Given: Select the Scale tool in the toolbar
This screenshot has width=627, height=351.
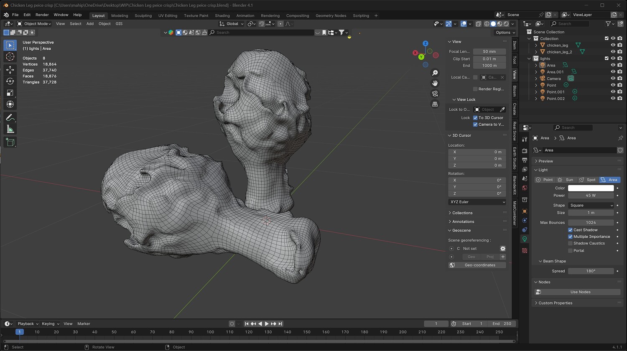Looking at the screenshot, I should point(10,93).
